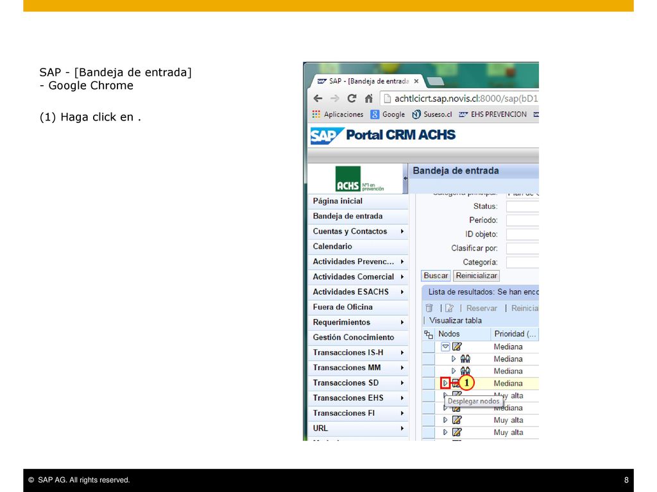657x492 pixels.
Task: Click Reservar in the results toolbar
Action: point(481,308)
